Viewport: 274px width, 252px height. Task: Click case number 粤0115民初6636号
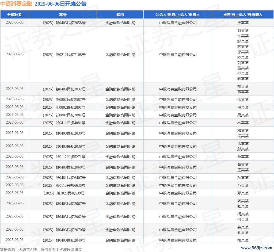(64, 185)
